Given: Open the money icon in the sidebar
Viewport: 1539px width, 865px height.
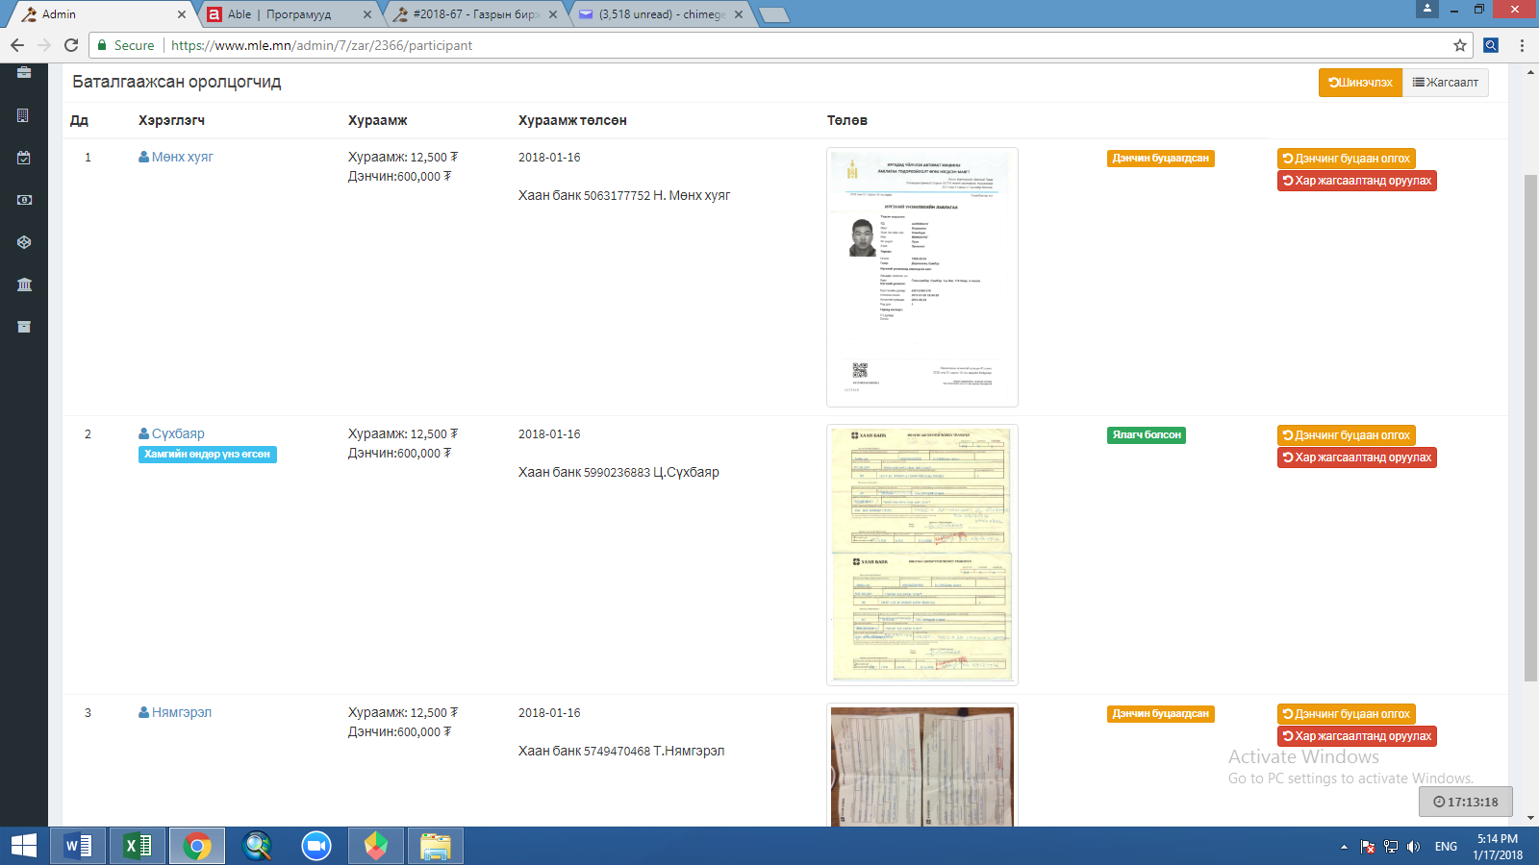Looking at the screenshot, I should [x=24, y=200].
